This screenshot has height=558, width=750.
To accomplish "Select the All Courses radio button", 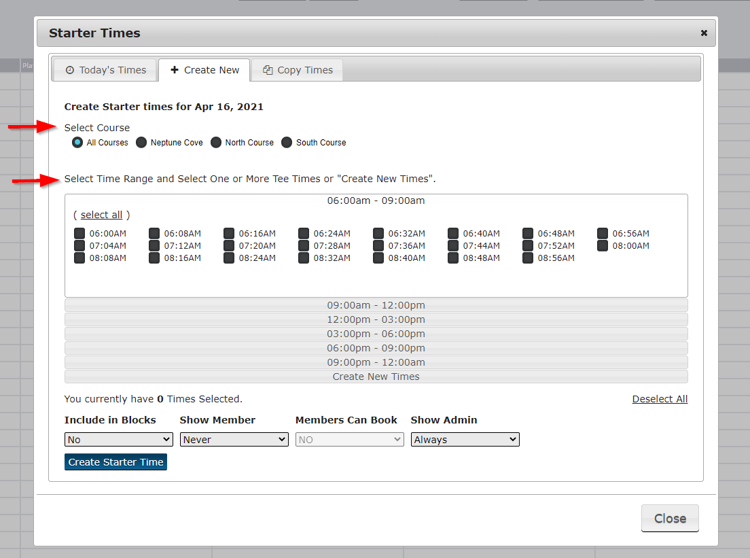I will [77, 142].
